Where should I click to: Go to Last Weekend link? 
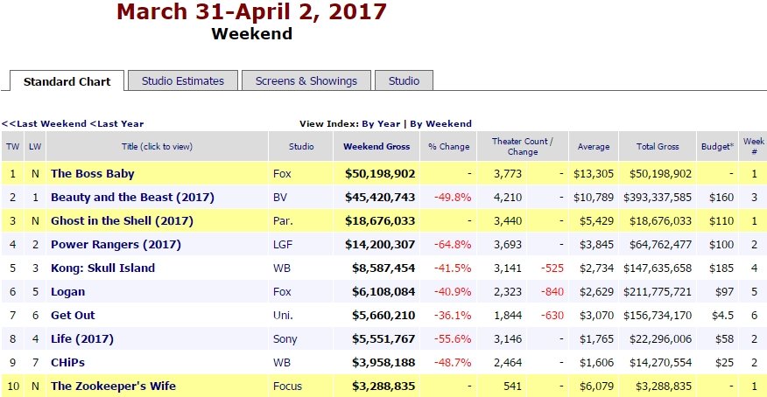[45, 123]
